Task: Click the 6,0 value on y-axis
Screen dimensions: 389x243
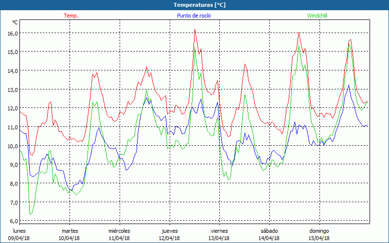Action: pos(12,221)
